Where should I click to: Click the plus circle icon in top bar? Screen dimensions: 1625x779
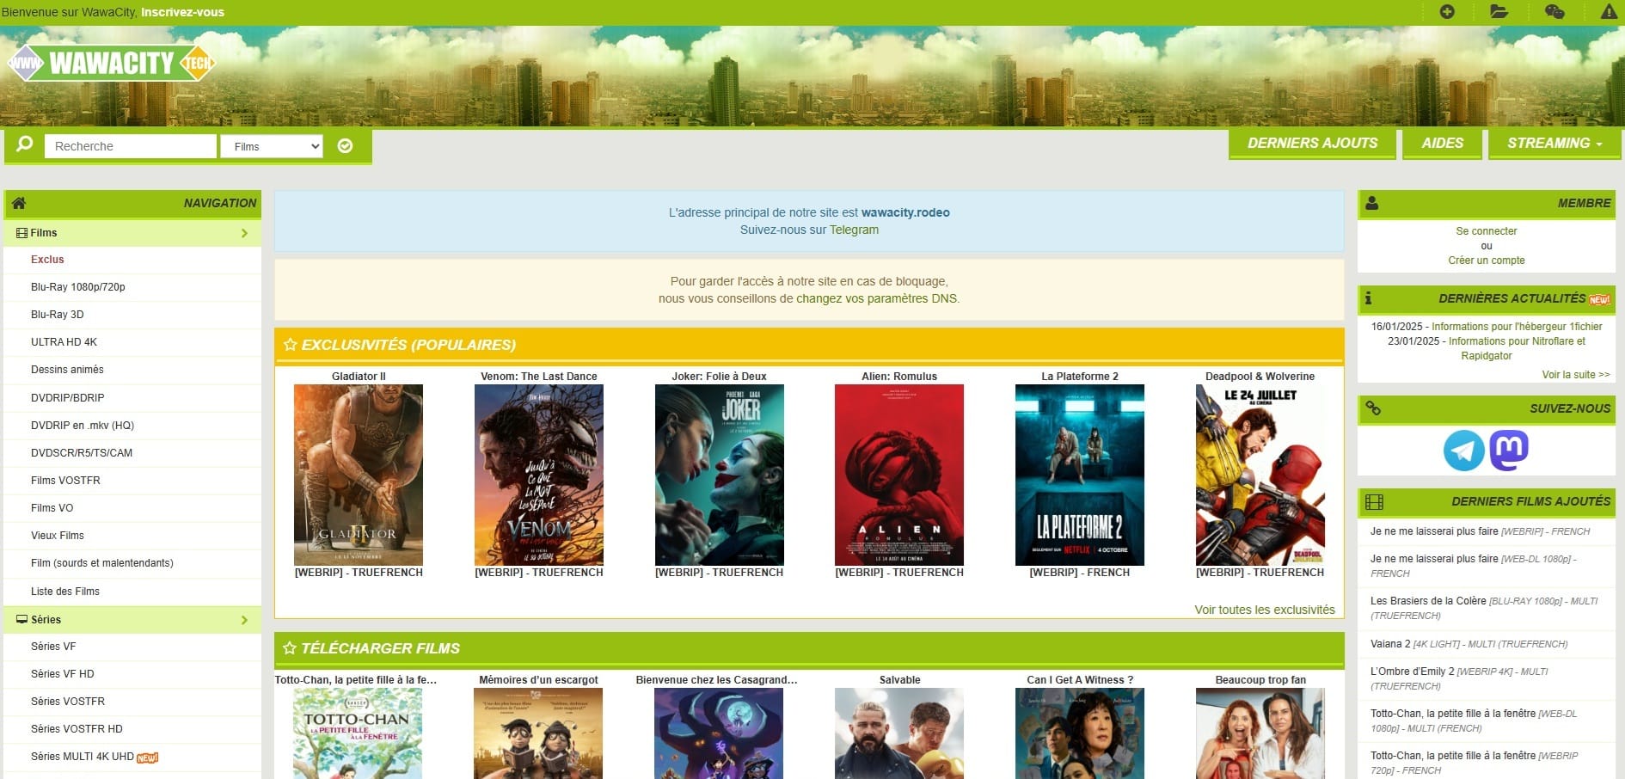(1447, 12)
